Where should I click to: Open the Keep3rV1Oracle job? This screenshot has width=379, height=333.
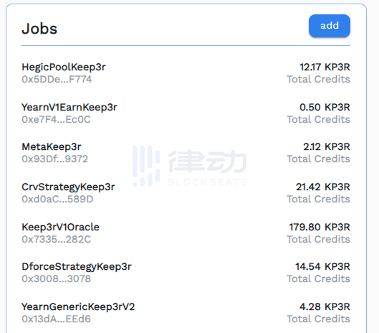click(x=60, y=228)
